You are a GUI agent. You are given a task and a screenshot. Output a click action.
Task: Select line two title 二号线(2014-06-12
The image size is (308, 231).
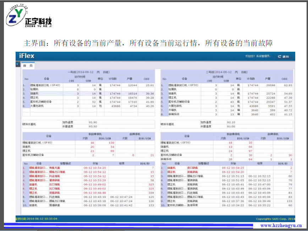point(219,72)
